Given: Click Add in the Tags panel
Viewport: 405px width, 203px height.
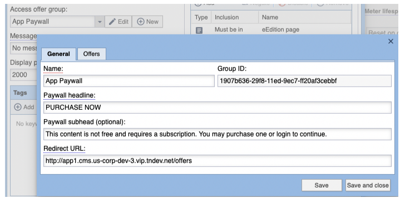Looking at the screenshot, I should (24, 107).
